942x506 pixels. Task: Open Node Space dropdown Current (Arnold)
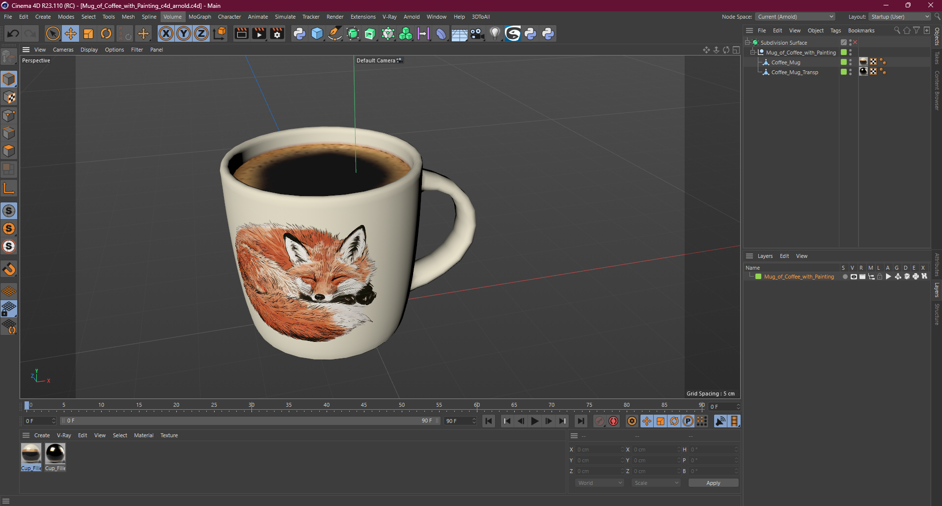point(795,17)
